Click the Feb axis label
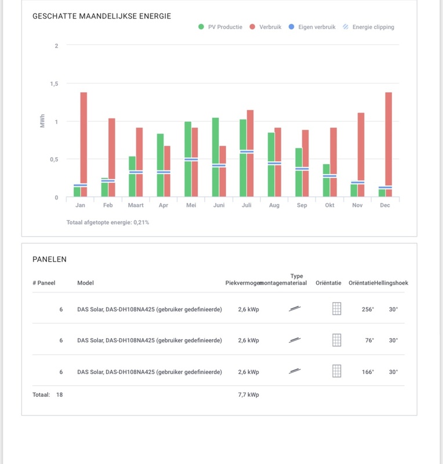 pyautogui.click(x=108, y=205)
